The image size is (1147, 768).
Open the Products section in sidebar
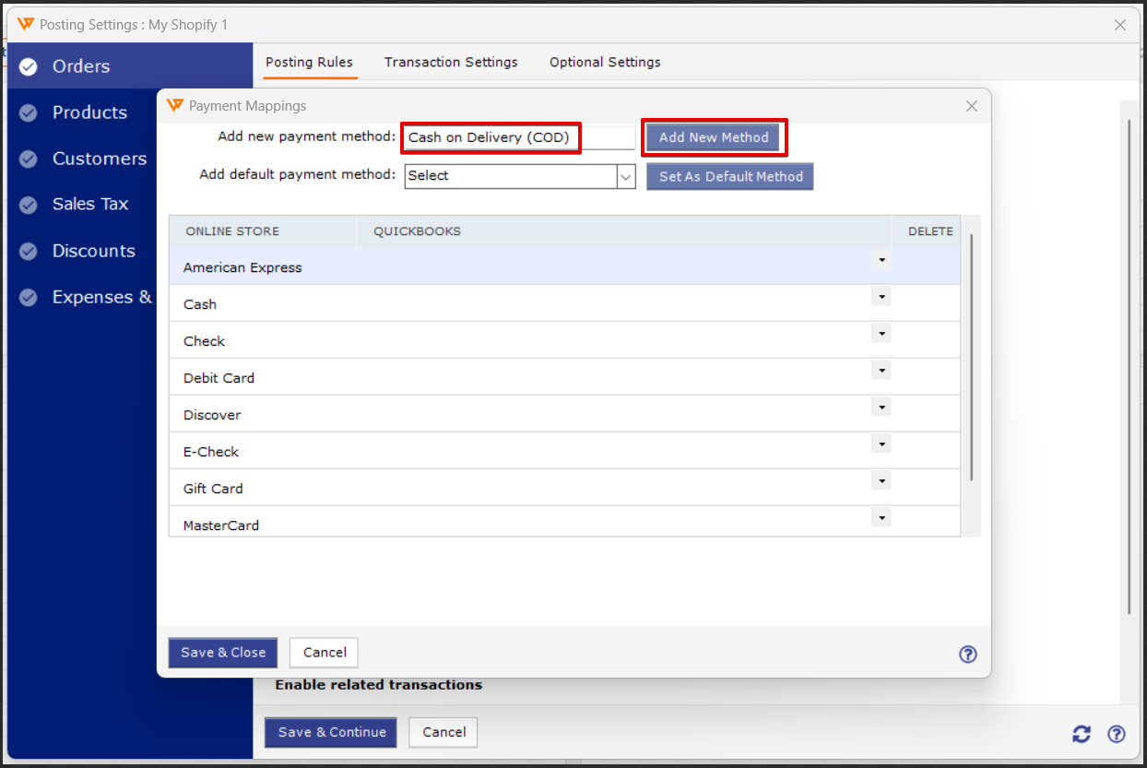tap(89, 112)
